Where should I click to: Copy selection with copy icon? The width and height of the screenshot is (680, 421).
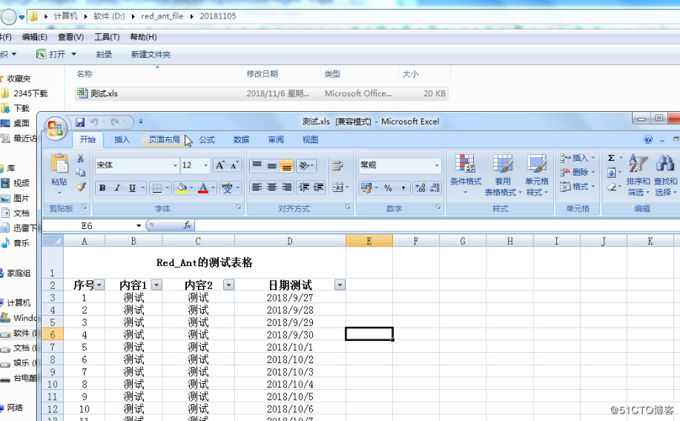tap(81, 173)
